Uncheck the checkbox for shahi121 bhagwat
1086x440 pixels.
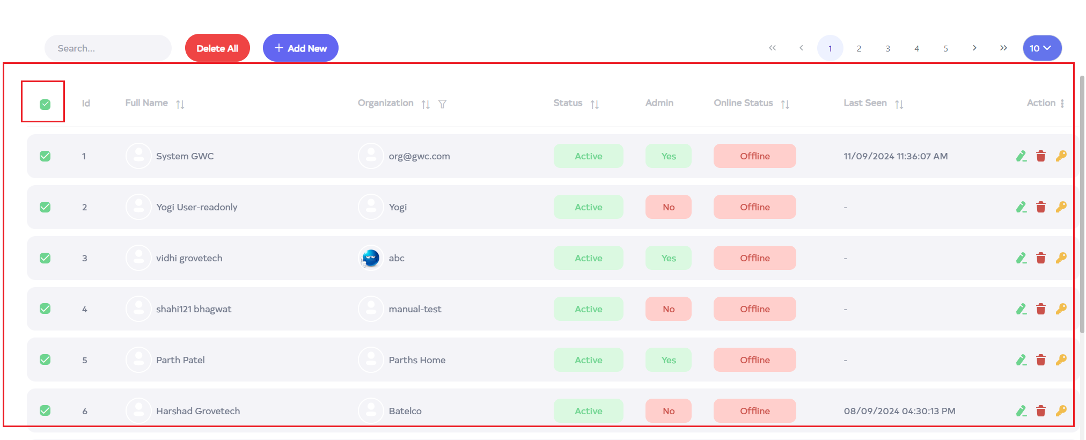point(45,309)
